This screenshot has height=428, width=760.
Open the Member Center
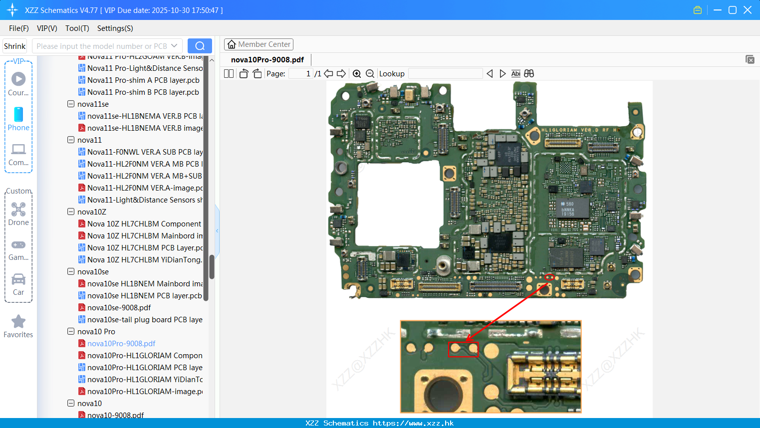pos(258,44)
